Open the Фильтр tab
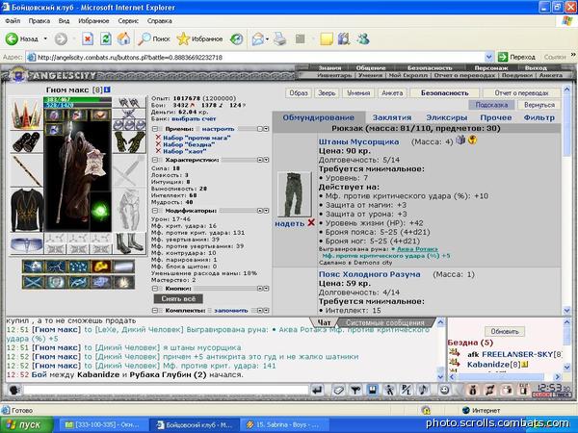The image size is (578, 433). [x=539, y=117]
